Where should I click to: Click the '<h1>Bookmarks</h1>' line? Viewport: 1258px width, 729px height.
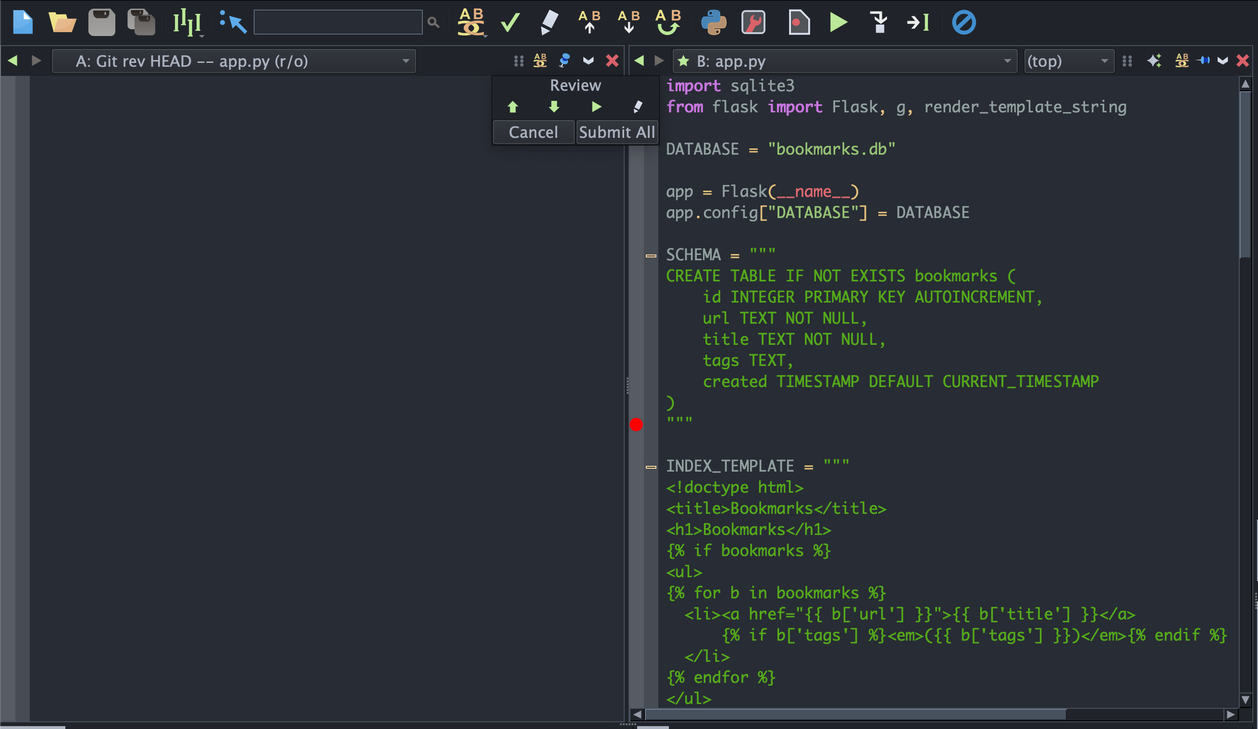click(x=748, y=529)
